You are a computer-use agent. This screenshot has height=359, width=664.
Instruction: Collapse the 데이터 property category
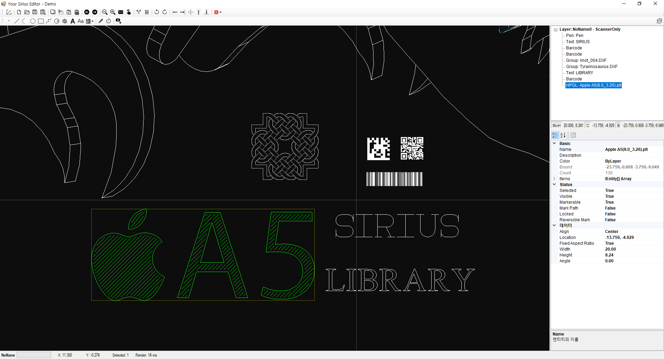coord(554,225)
